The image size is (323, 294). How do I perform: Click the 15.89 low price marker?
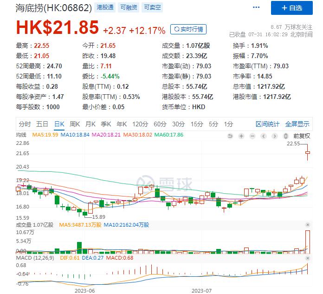tap(98, 217)
